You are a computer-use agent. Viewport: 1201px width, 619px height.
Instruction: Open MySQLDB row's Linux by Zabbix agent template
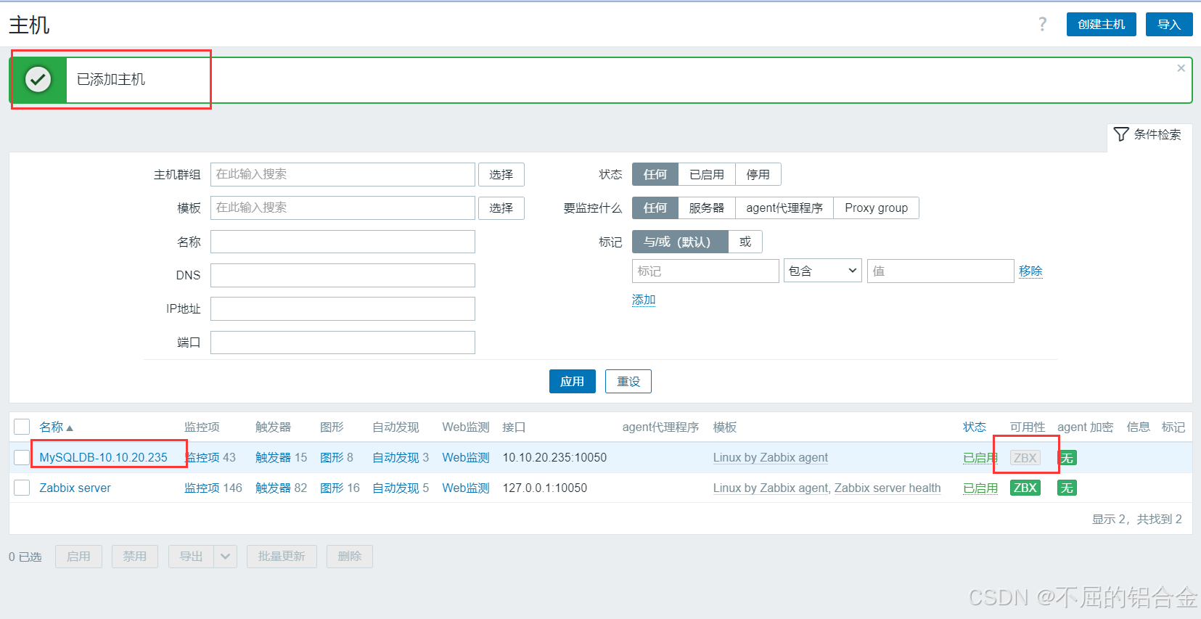pyautogui.click(x=770, y=457)
